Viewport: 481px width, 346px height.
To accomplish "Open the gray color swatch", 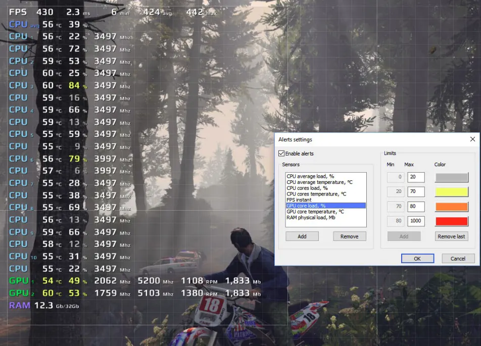I will coord(452,177).
